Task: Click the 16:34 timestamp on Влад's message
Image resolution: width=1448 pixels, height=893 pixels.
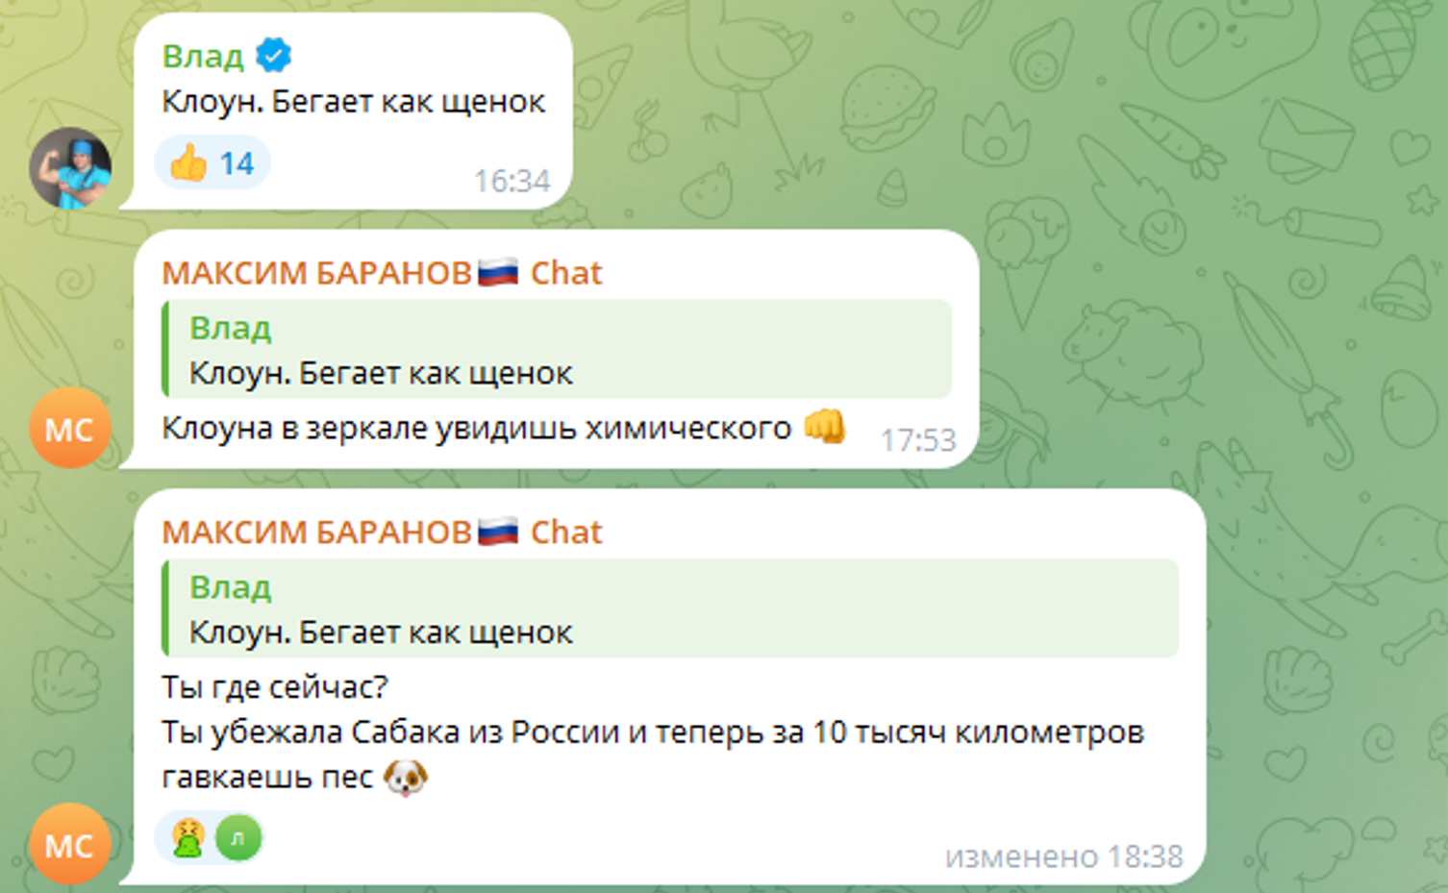Action: coord(512,181)
